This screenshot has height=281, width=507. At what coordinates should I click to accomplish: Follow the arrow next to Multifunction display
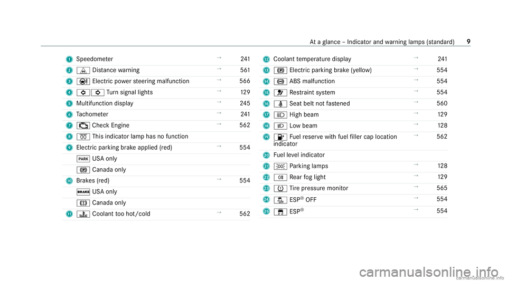point(219,102)
